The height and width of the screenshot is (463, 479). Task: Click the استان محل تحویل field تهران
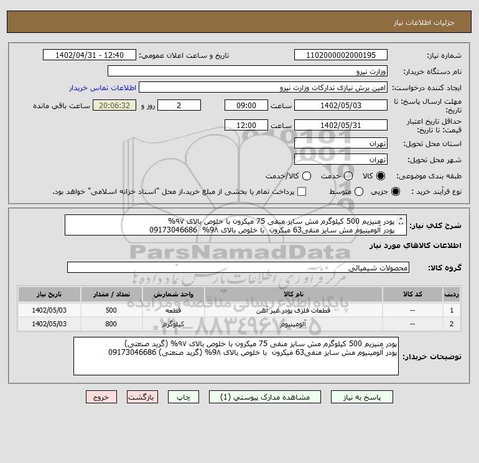[341, 143]
